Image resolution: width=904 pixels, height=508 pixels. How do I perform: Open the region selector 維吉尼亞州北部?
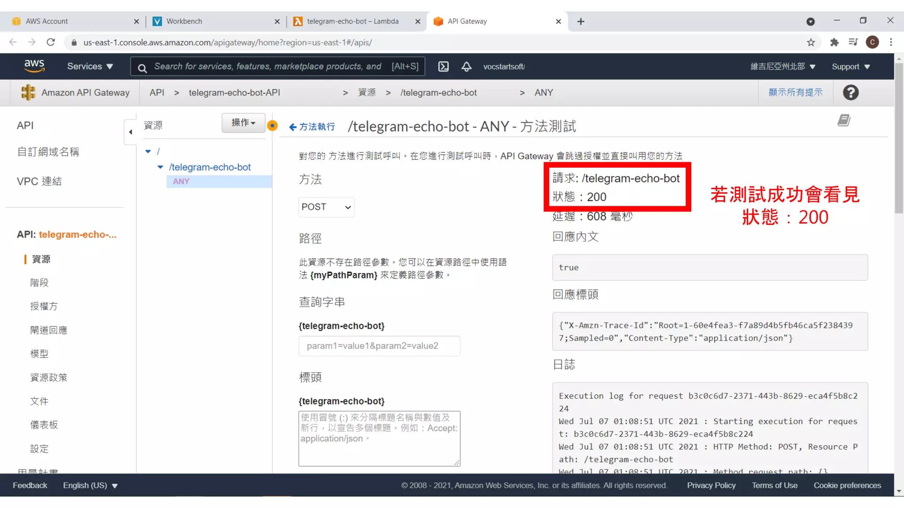[x=783, y=67]
